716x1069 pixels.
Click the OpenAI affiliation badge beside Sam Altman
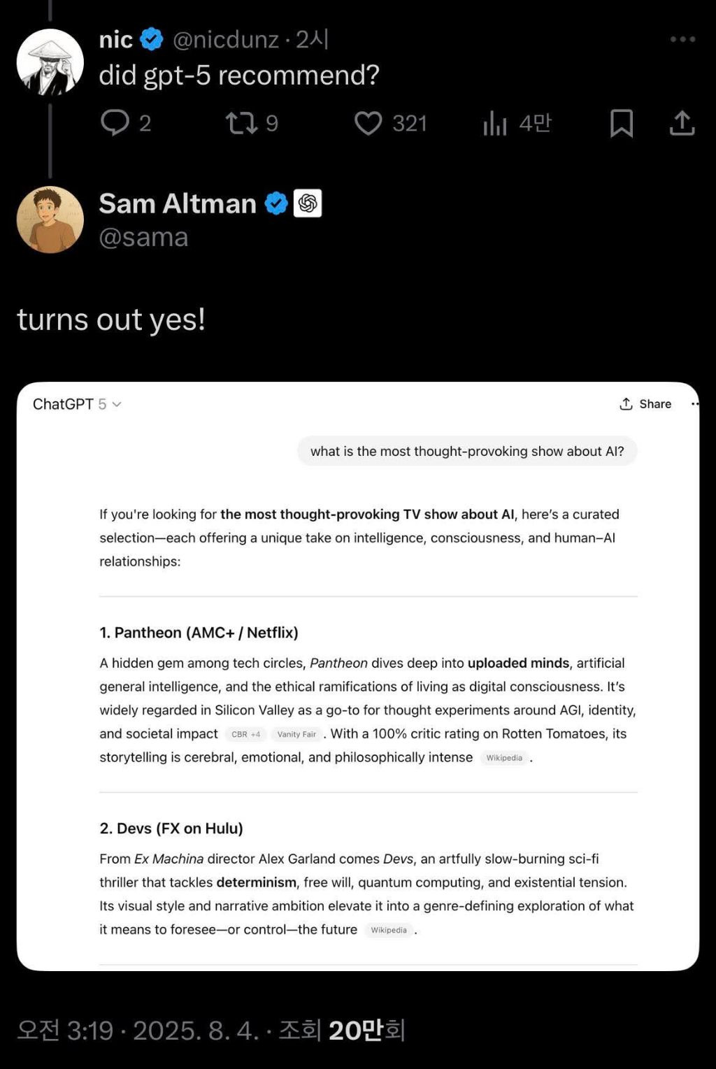[308, 203]
